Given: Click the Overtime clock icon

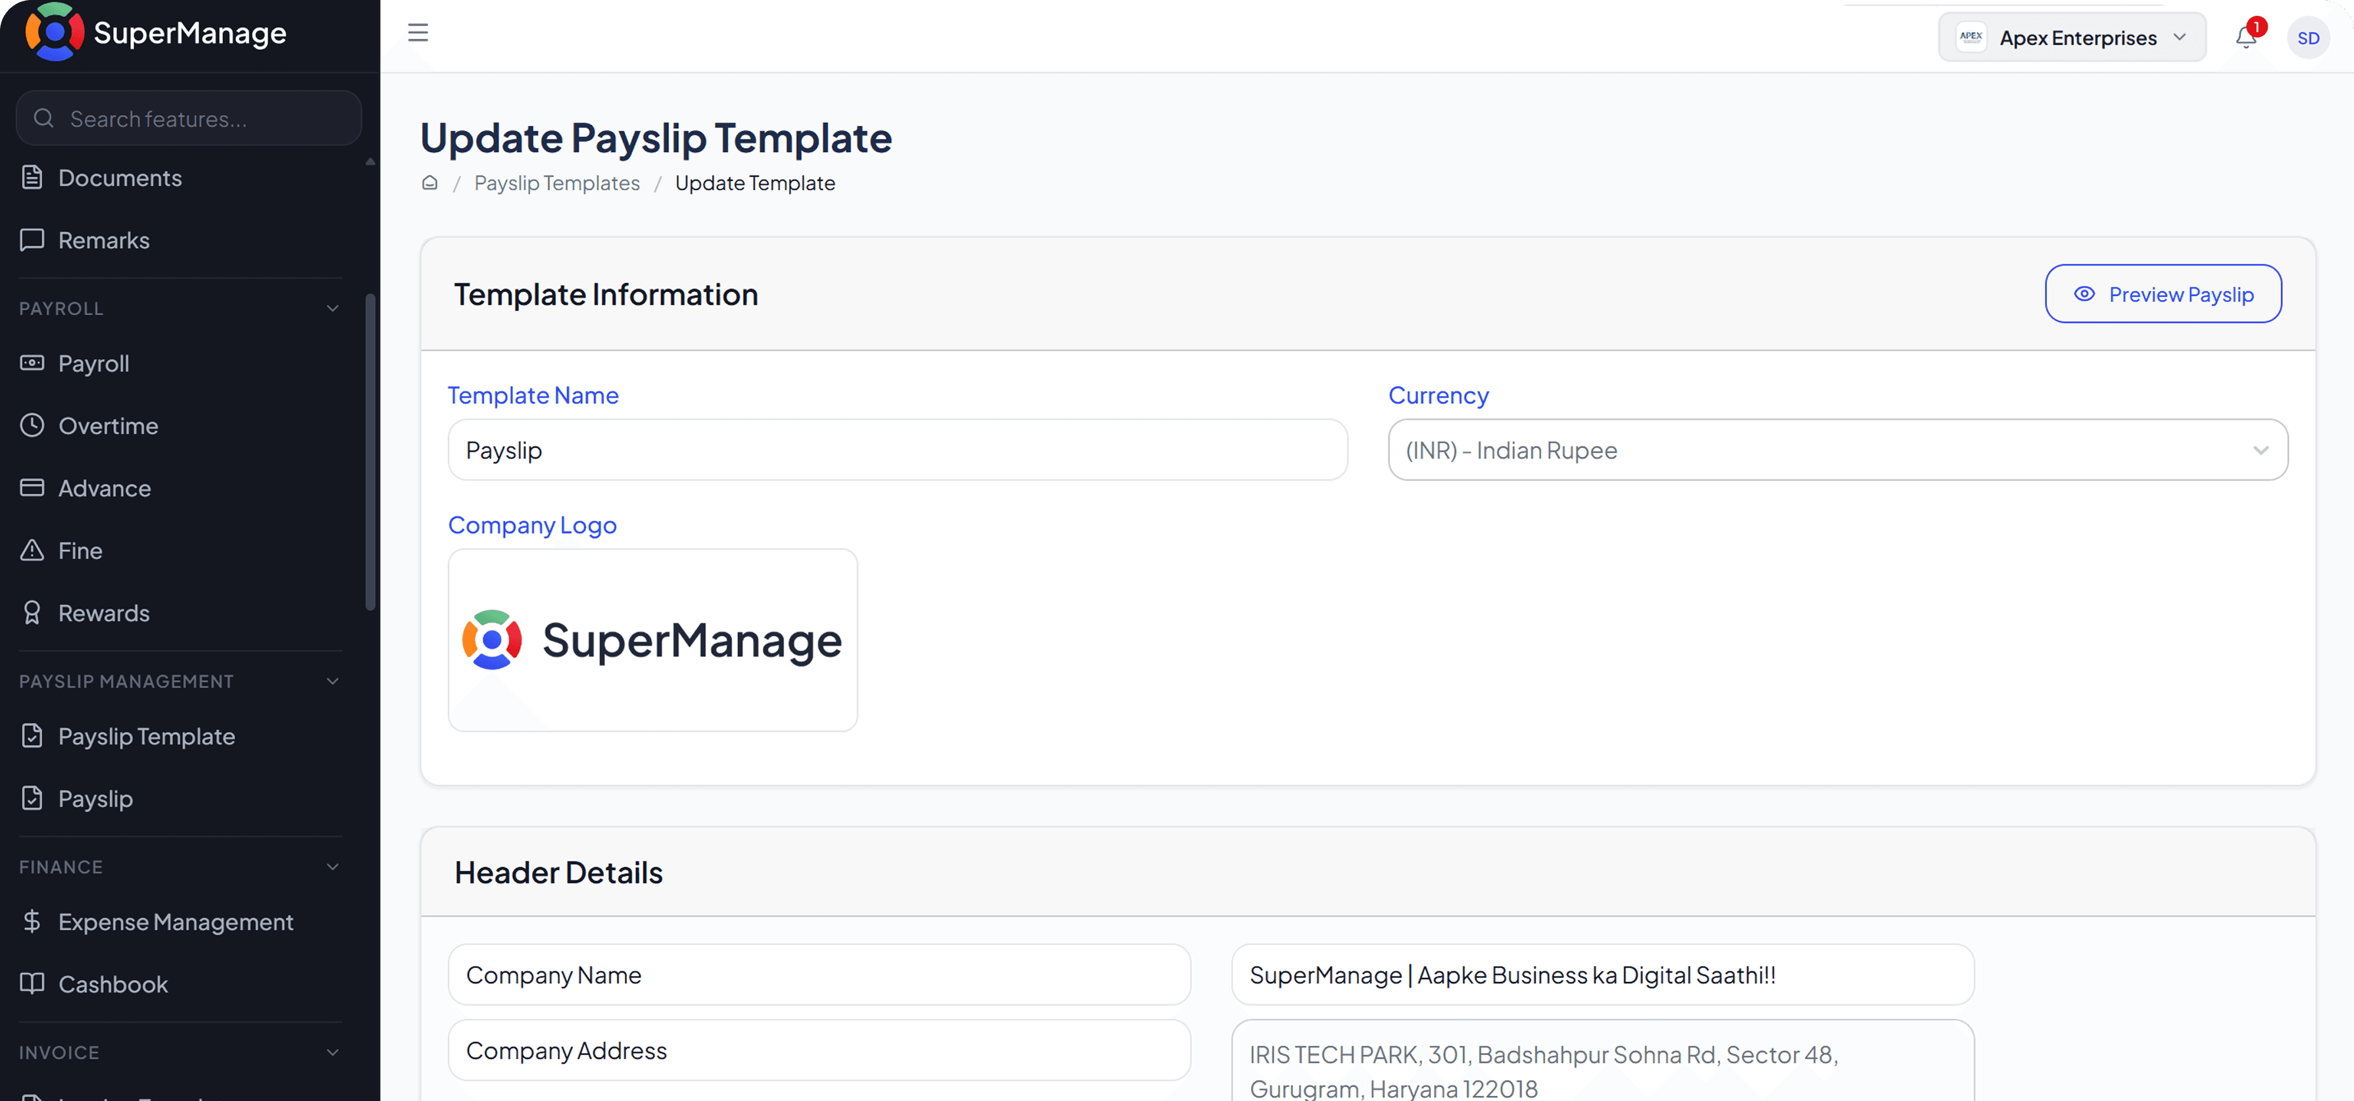Looking at the screenshot, I should [32, 425].
